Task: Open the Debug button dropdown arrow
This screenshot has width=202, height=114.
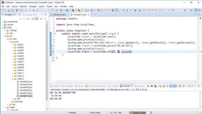Action: tap(64, 10)
